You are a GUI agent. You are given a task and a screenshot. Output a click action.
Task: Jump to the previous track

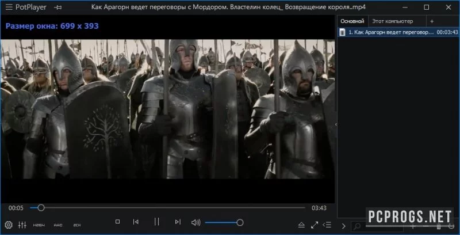136,222
